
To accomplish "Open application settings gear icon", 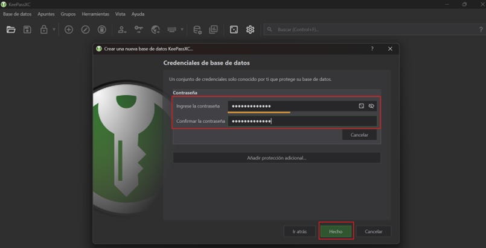I will point(250,29).
